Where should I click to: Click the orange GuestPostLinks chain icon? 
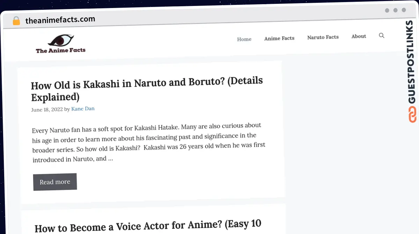412,115
